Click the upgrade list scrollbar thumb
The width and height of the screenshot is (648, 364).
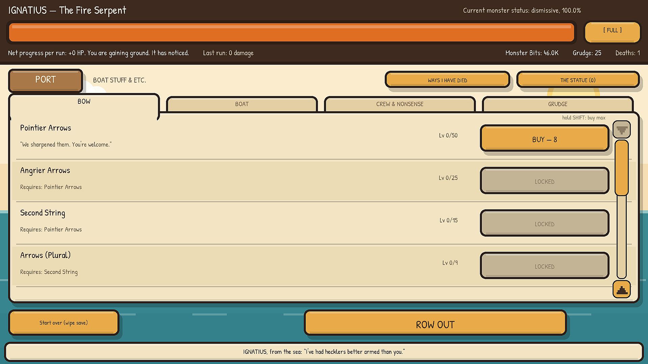(x=621, y=168)
